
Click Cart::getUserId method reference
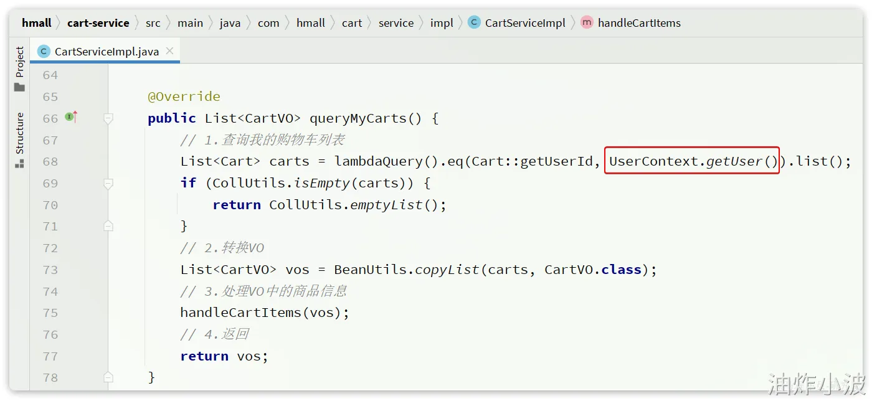click(x=533, y=161)
